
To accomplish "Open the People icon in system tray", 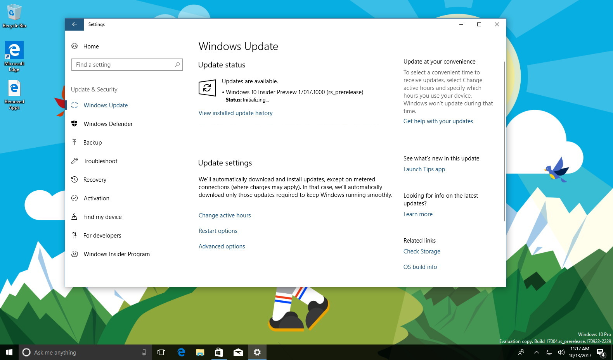I will (521, 352).
